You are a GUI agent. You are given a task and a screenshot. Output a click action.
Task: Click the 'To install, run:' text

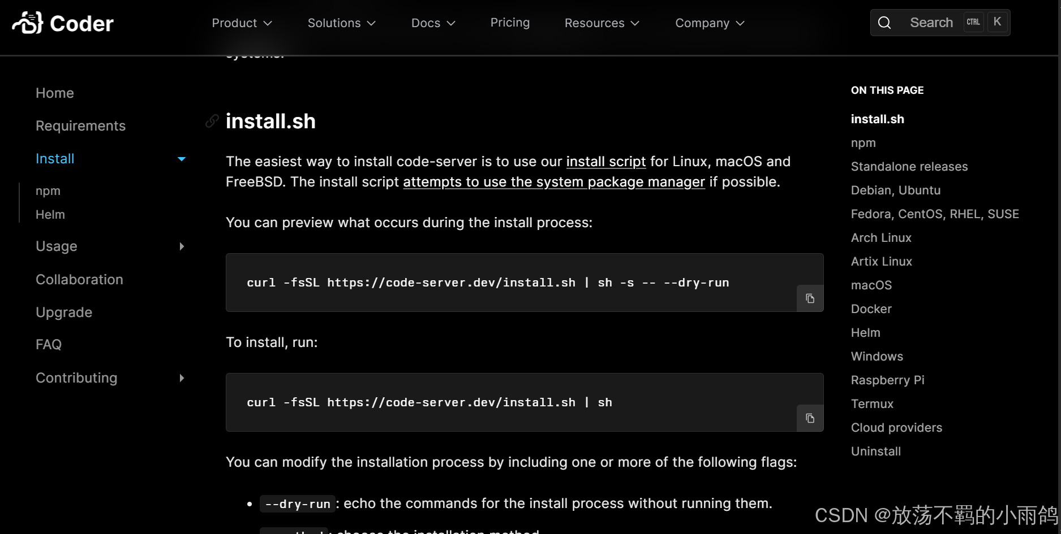[272, 342]
